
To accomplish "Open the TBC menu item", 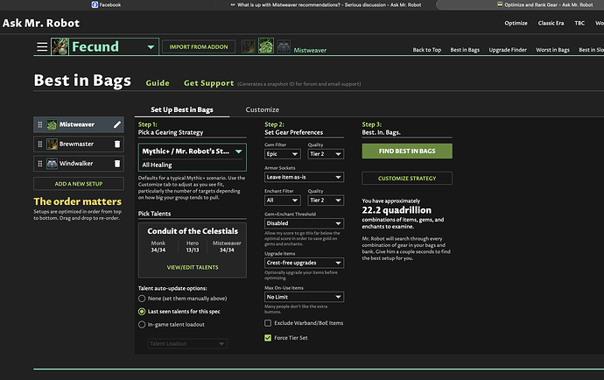I will (579, 23).
